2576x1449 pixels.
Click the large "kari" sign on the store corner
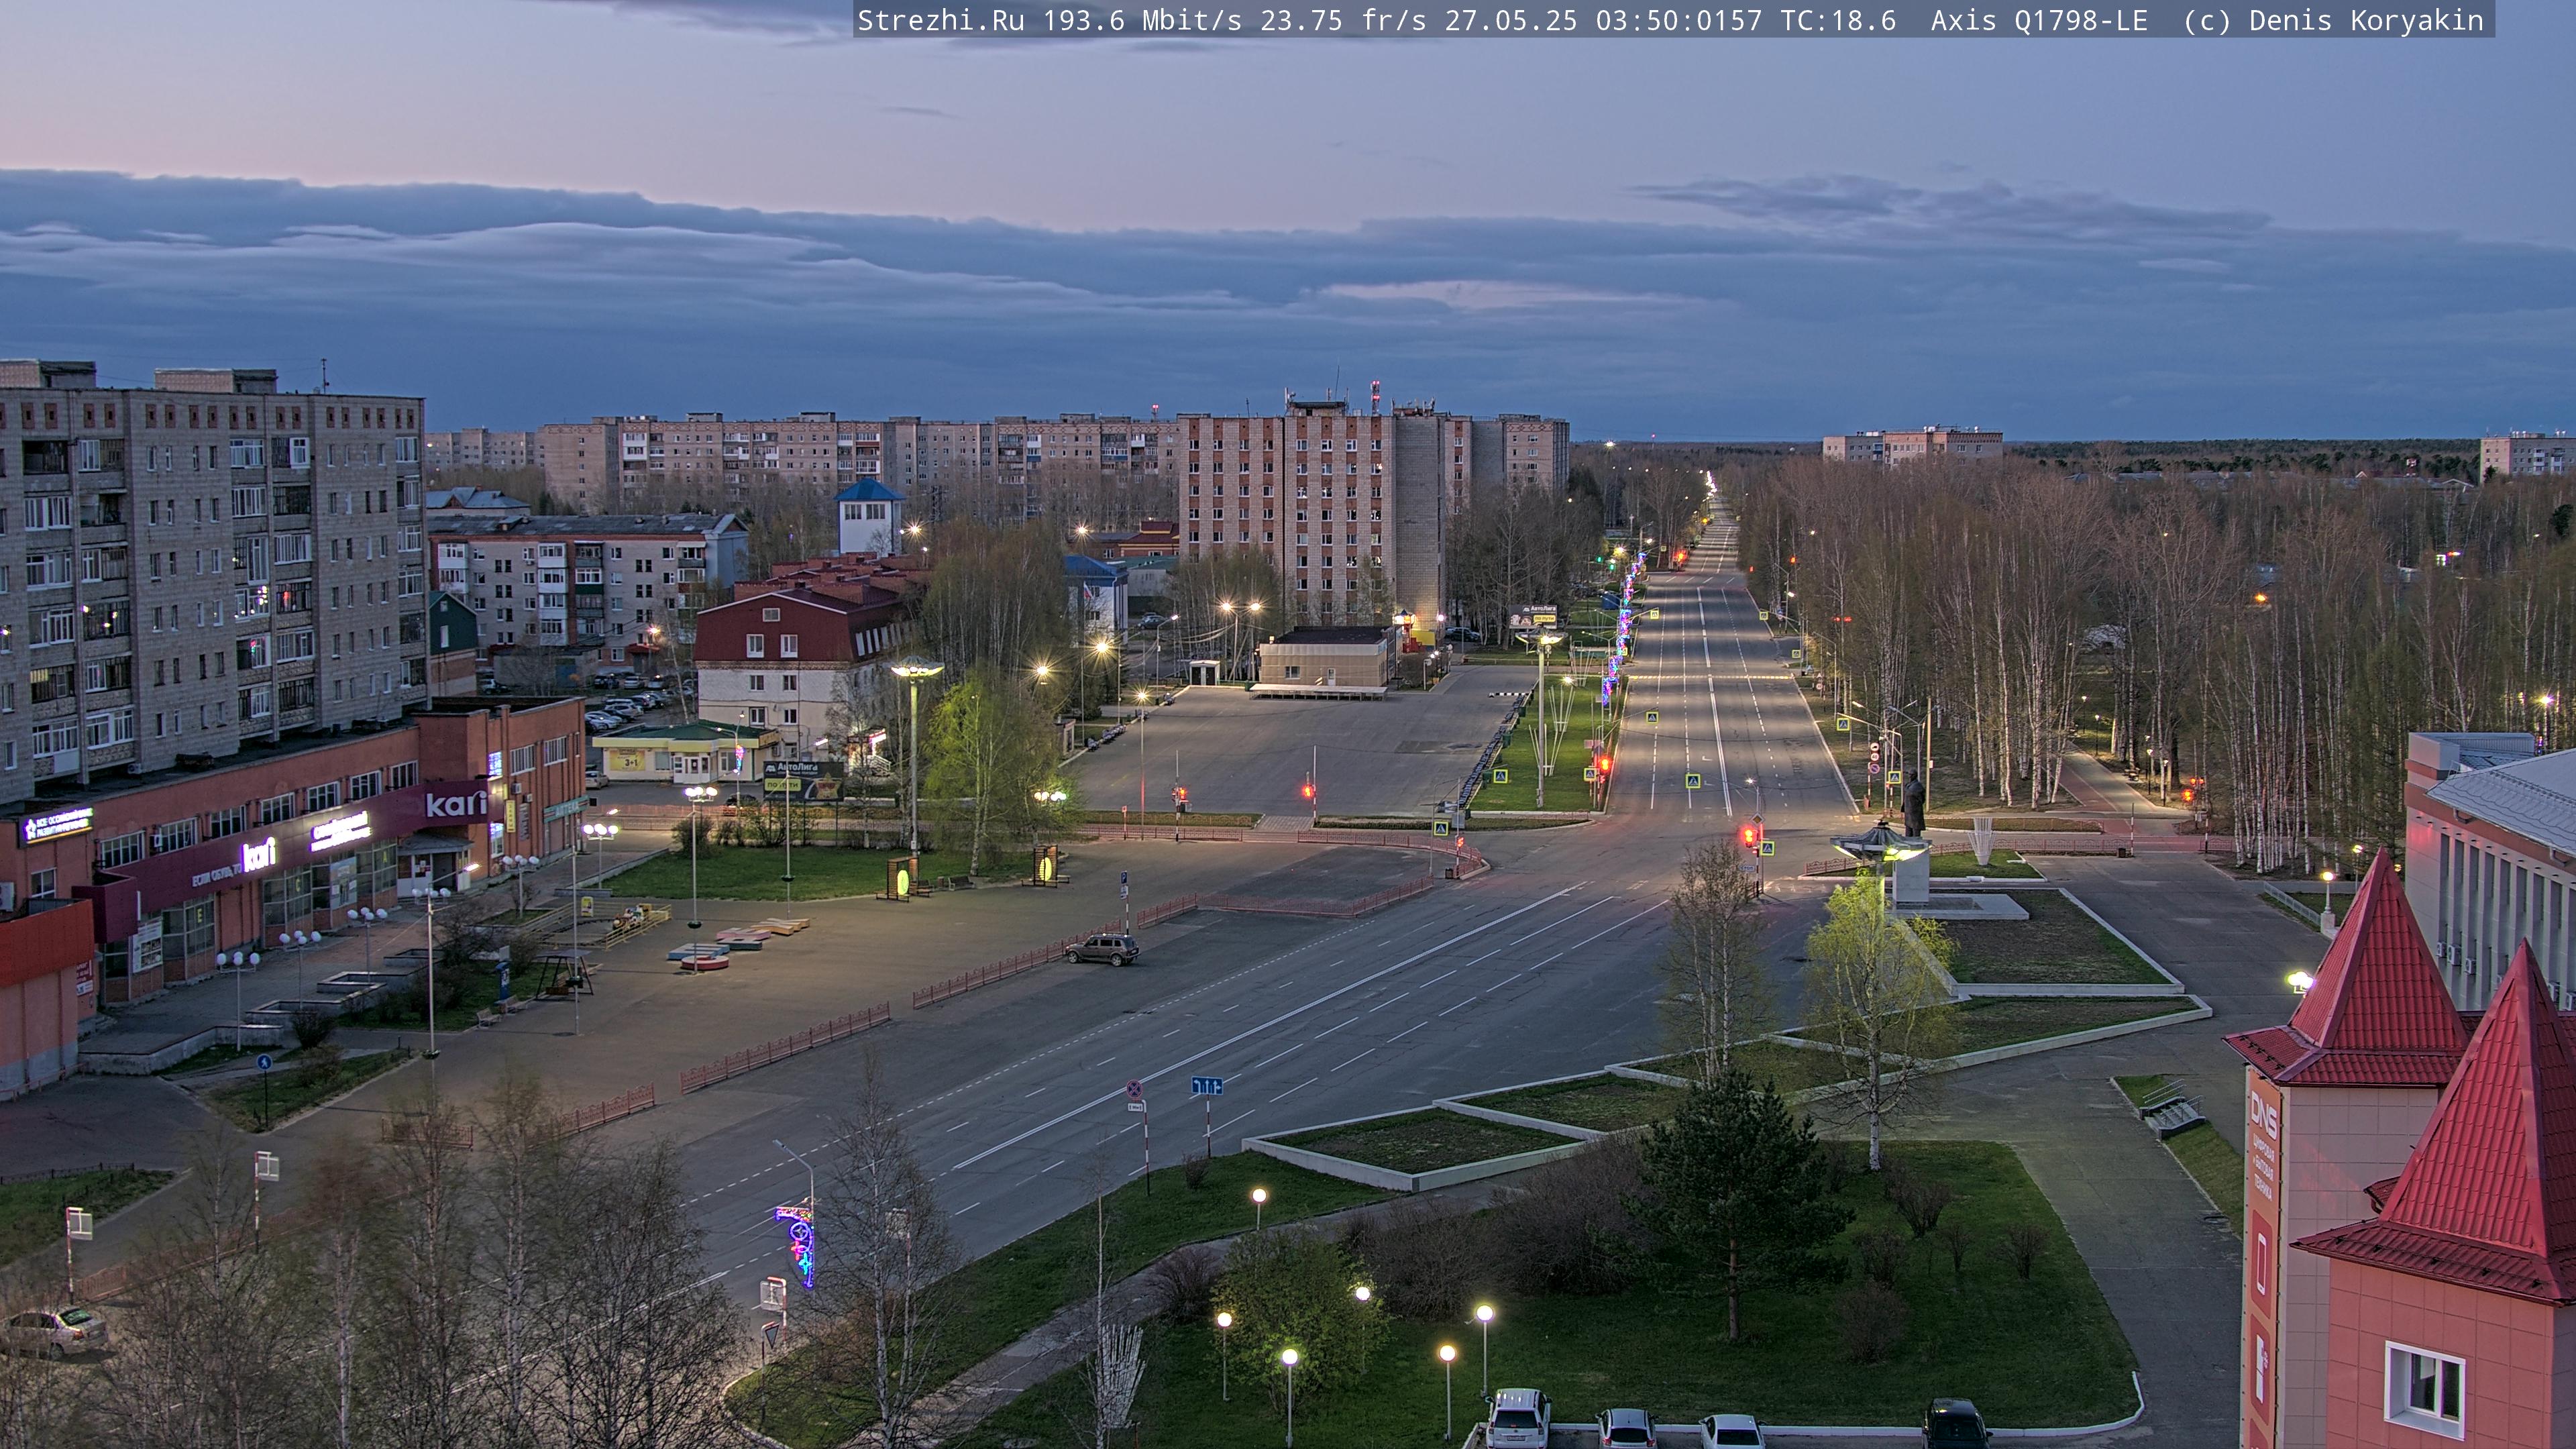click(x=456, y=803)
